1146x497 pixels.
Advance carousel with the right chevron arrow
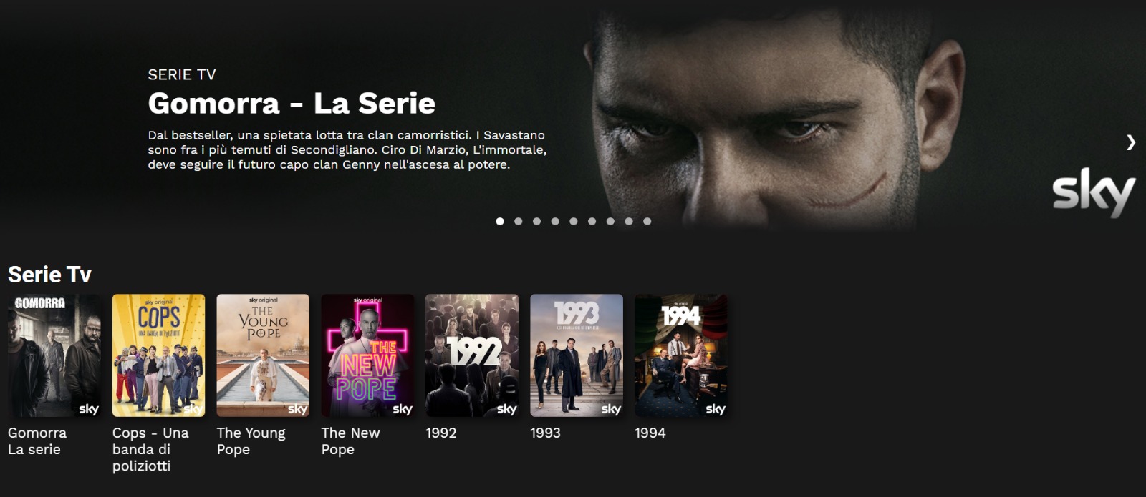(x=1130, y=142)
